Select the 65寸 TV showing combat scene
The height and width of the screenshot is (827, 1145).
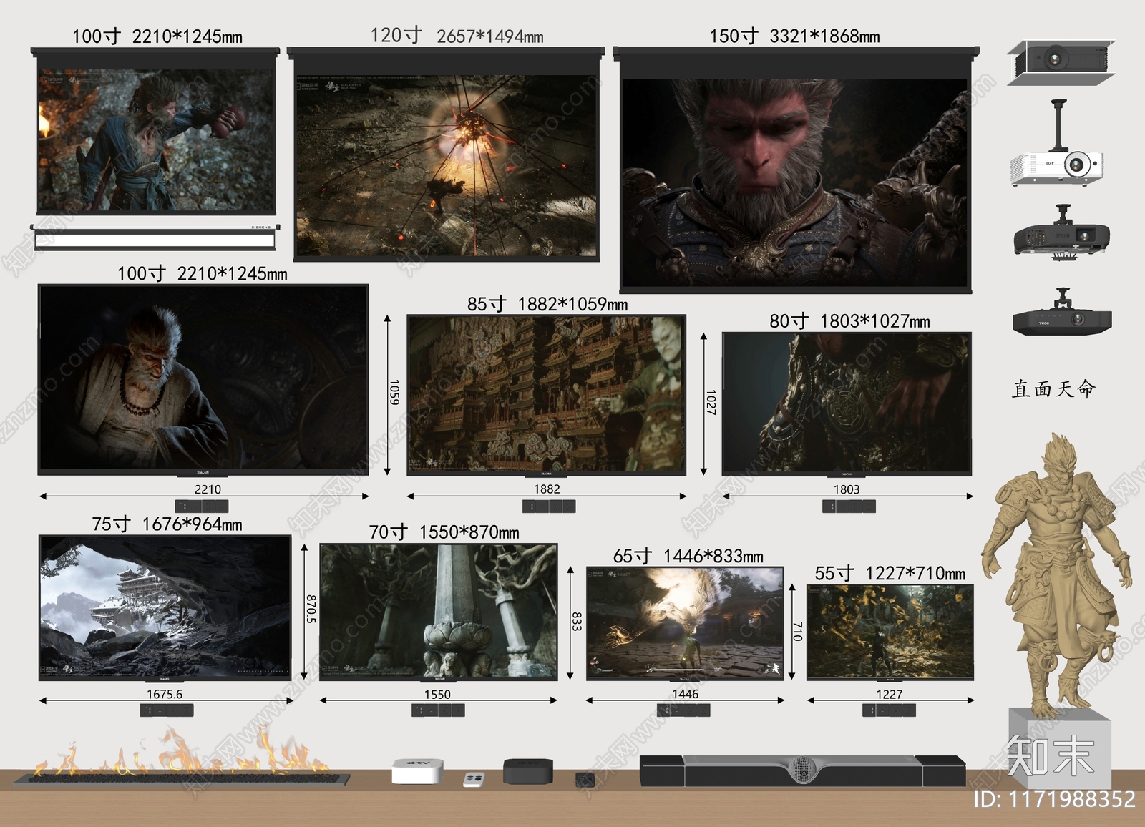point(685,623)
